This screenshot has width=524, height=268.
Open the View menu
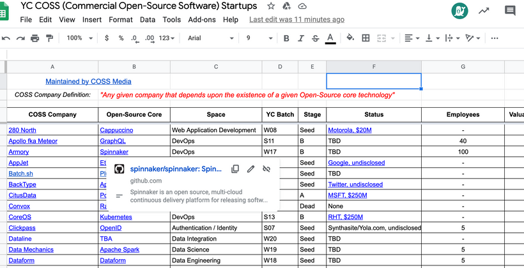tap(67, 20)
